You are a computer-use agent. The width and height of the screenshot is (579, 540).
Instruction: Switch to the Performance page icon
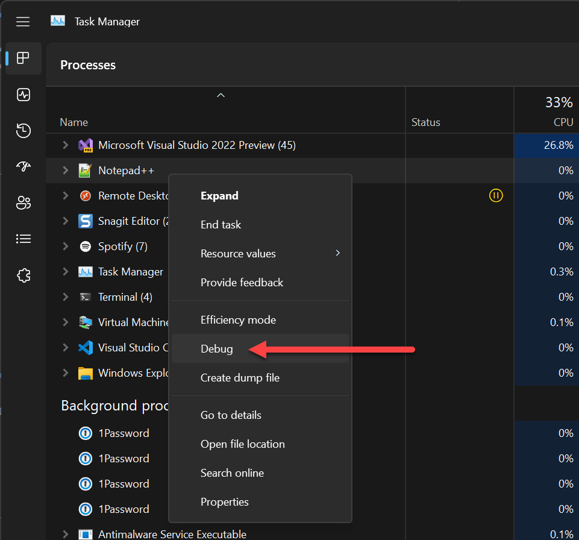[23, 95]
